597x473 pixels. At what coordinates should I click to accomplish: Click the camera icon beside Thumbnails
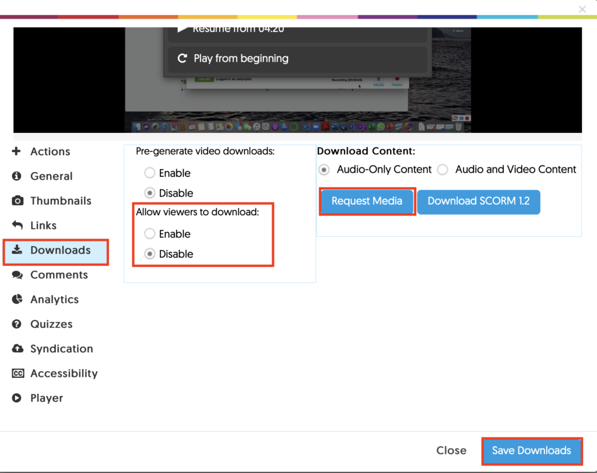[17, 201]
